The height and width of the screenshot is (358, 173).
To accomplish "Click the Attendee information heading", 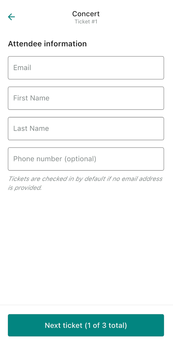I will [47, 44].
